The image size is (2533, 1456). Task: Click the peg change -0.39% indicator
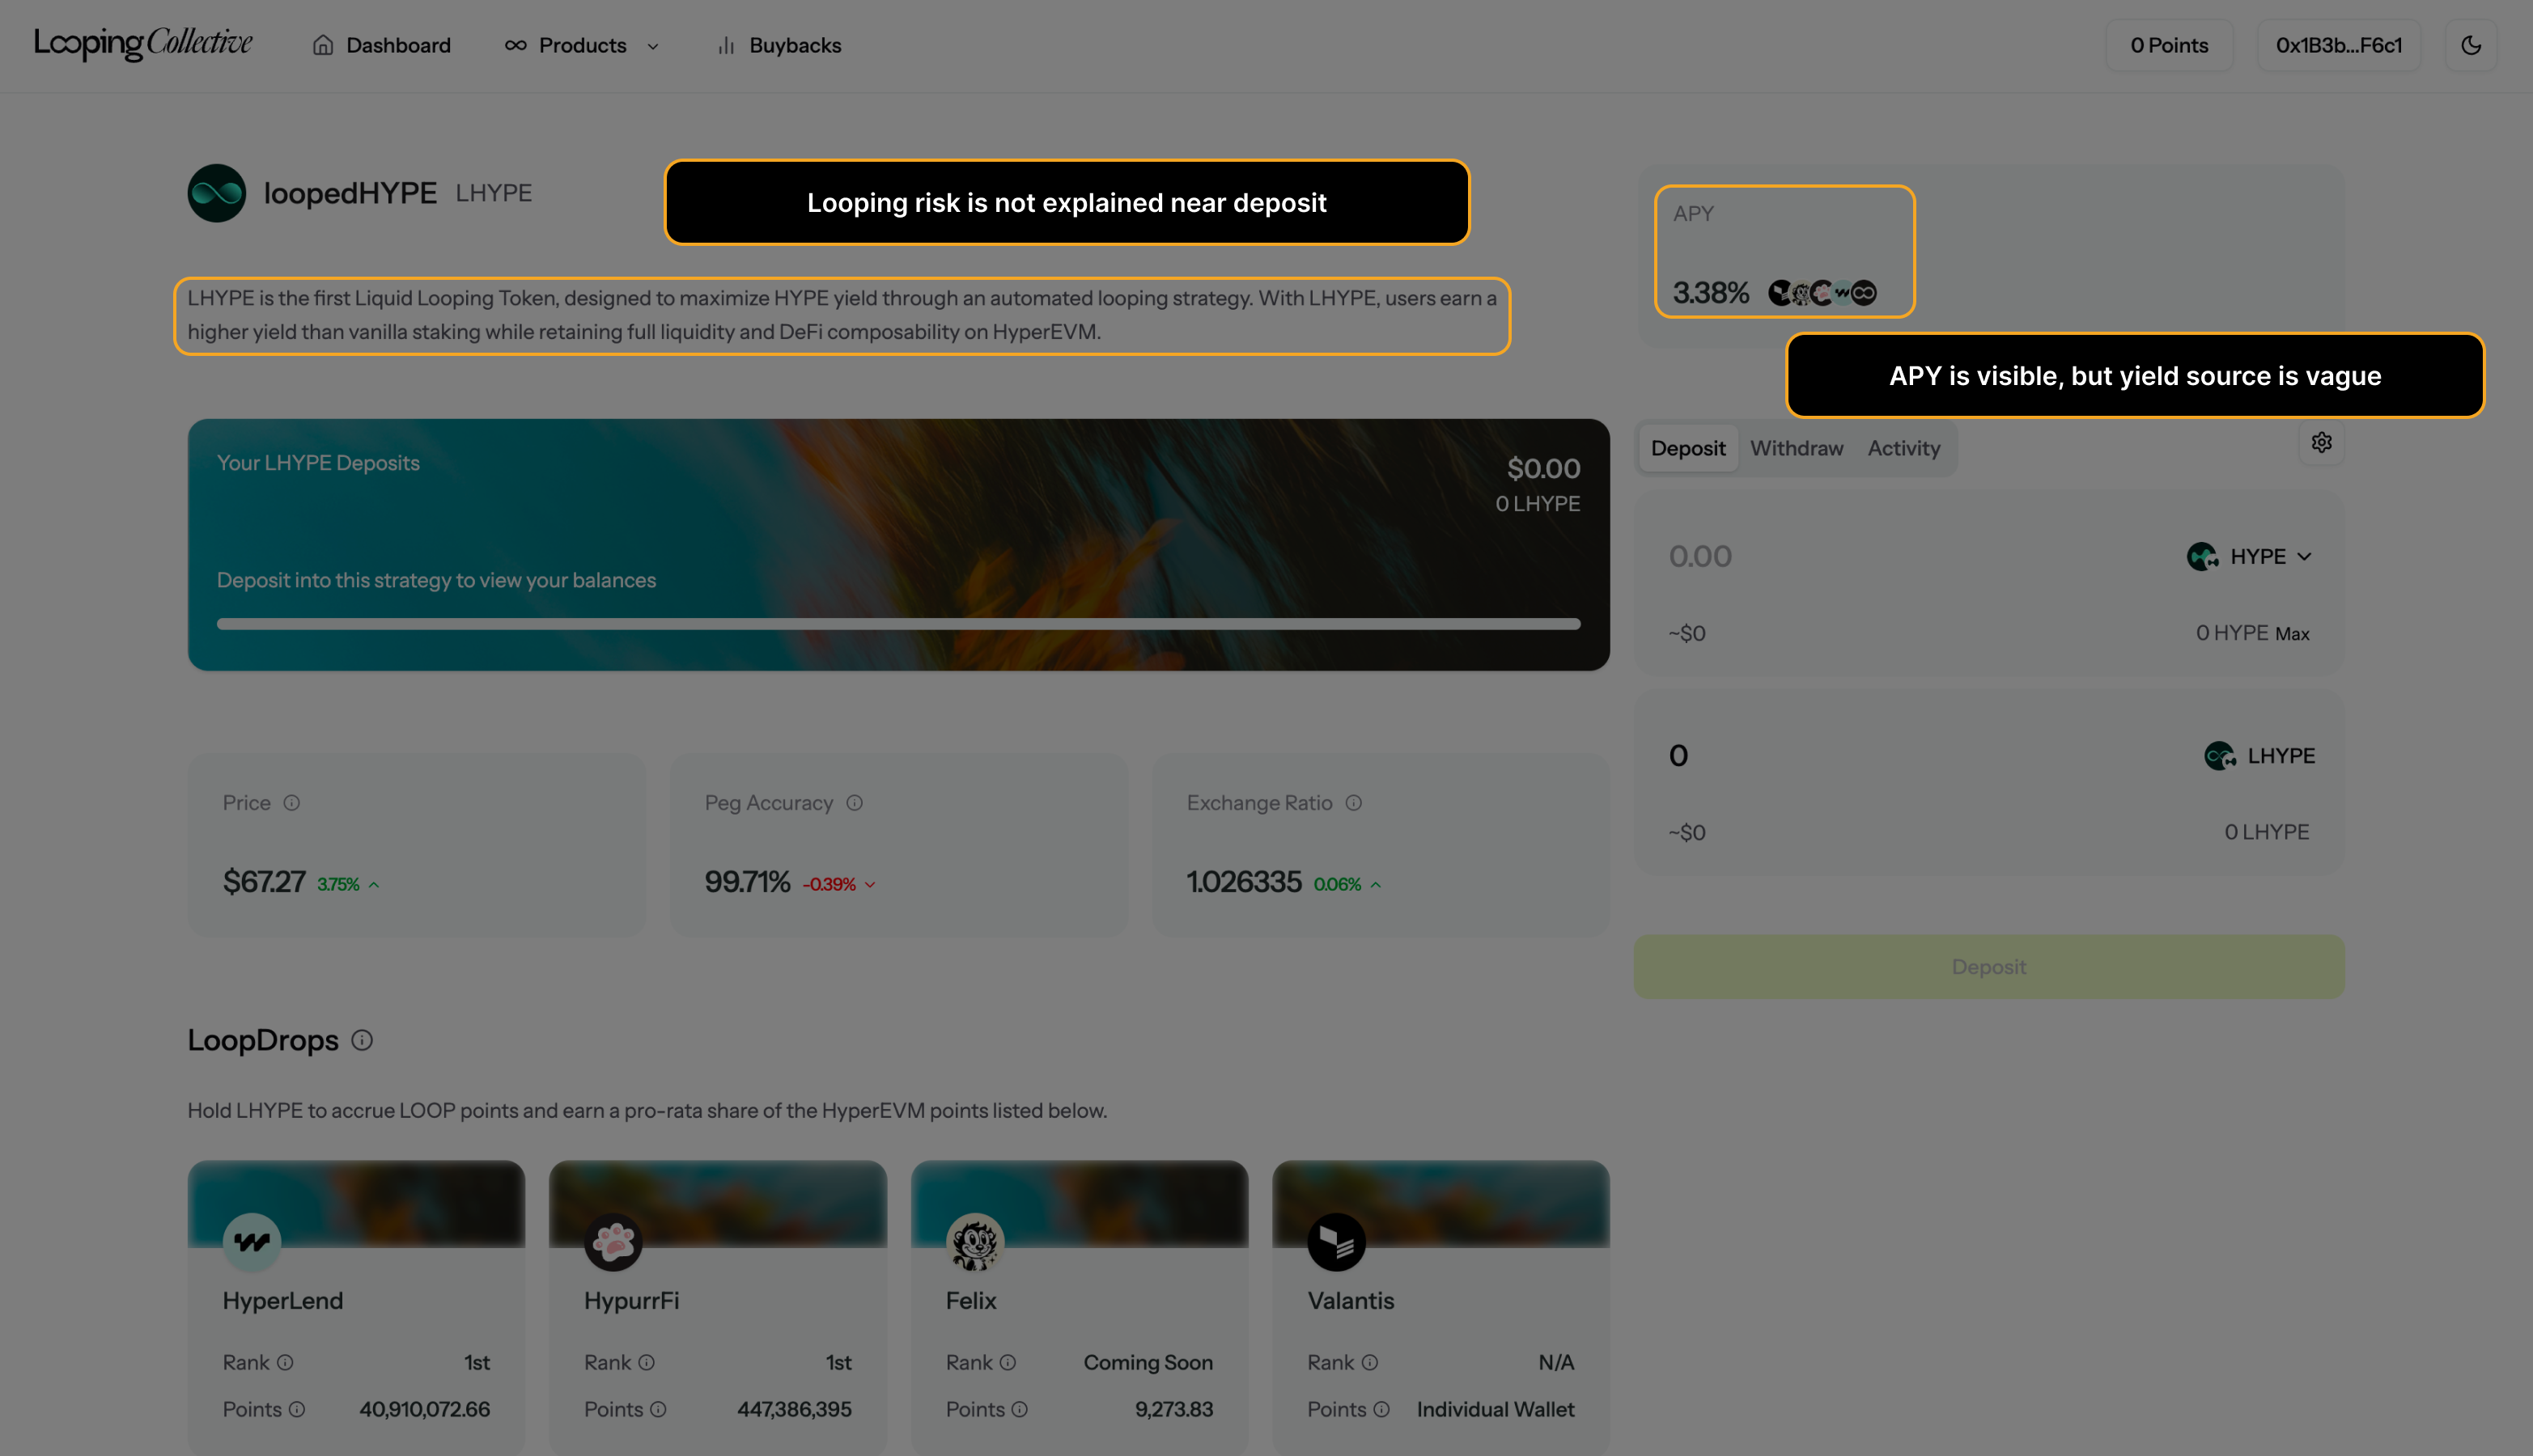[x=839, y=885]
